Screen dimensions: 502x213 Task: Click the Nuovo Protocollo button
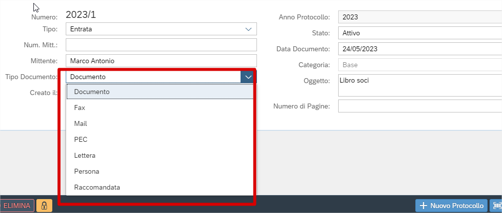pyautogui.click(x=451, y=206)
